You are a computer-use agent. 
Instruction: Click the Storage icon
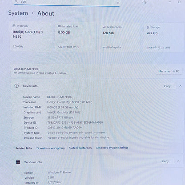click(x=148, y=27)
